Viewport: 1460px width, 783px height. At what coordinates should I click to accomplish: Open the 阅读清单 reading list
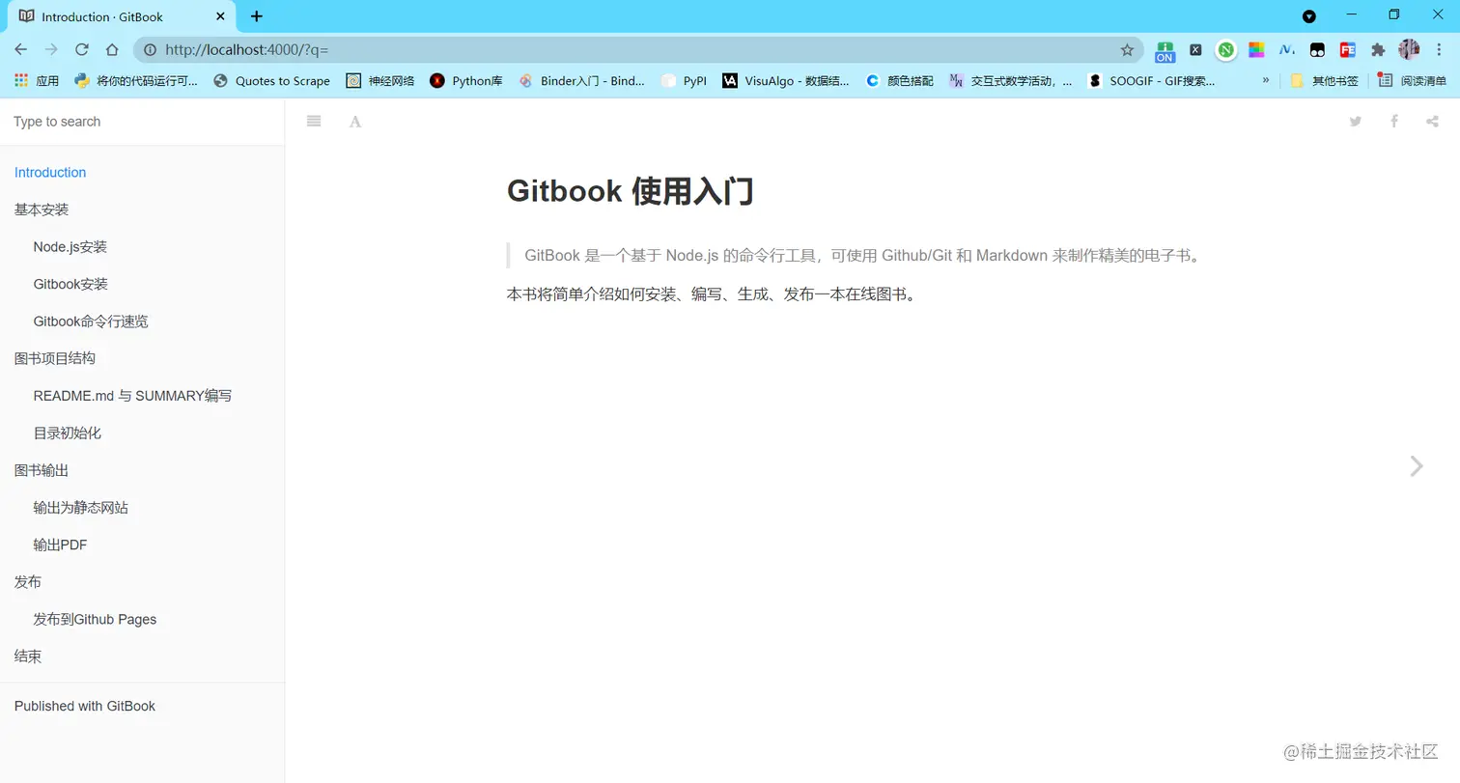(x=1413, y=81)
